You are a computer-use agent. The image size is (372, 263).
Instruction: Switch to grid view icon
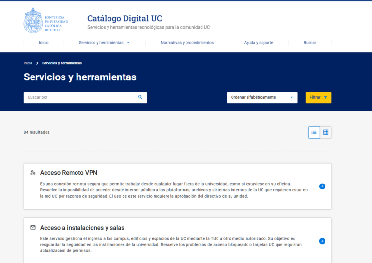pyautogui.click(x=325, y=132)
